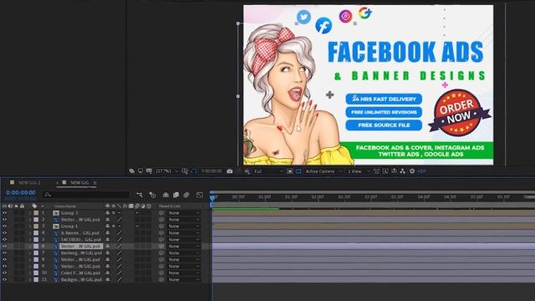535x301 pixels.
Task: Expand the Group 1 layer properties
Action: tap(30, 227)
